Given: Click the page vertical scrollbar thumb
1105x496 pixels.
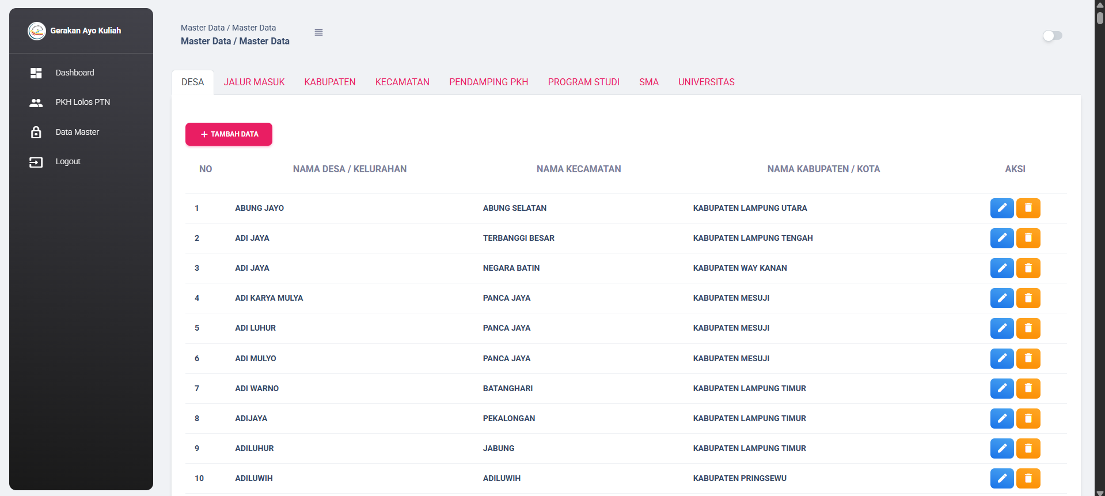Looking at the screenshot, I should [1100, 17].
